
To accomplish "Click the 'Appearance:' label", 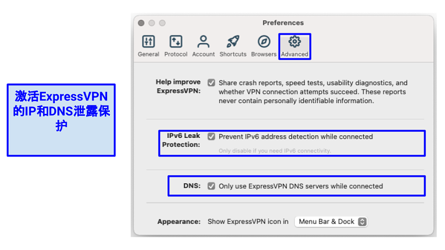I will [x=179, y=221].
